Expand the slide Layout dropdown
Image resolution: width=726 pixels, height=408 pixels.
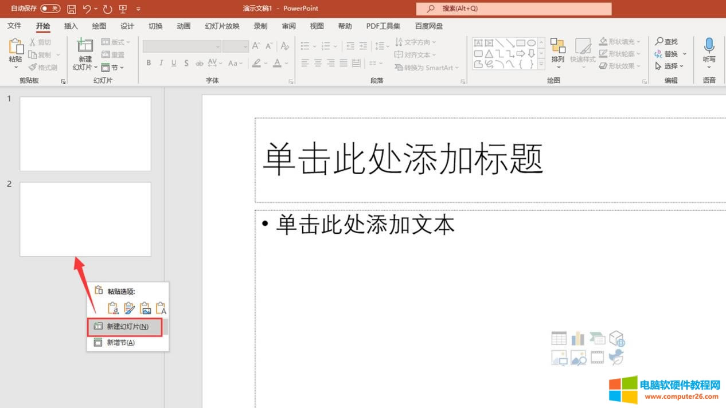116,42
